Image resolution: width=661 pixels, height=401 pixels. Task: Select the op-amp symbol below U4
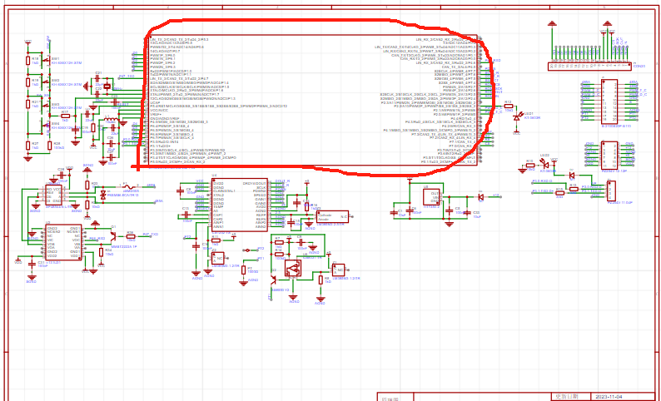(x=292, y=268)
